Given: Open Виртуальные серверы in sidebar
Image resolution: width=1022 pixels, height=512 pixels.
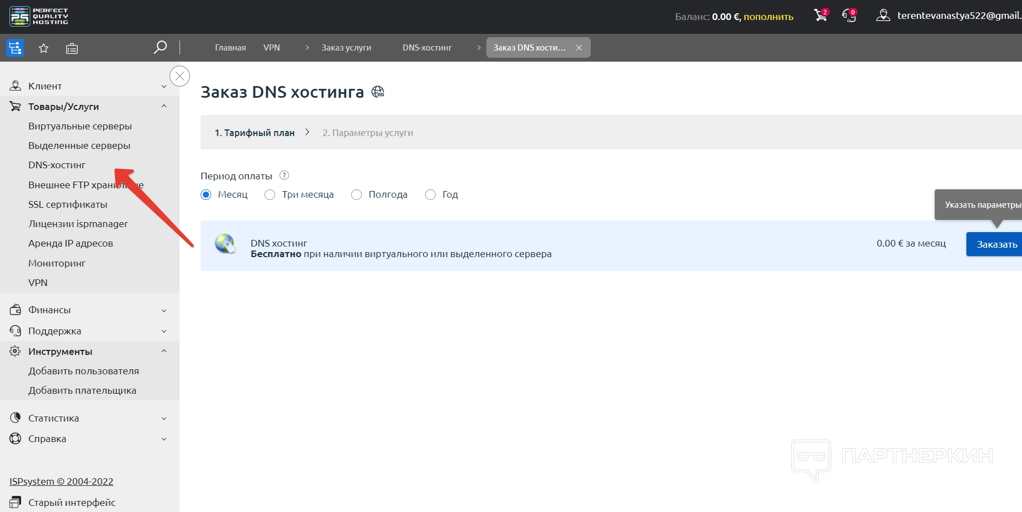Looking at the screenshot, I should pos(80,126).
